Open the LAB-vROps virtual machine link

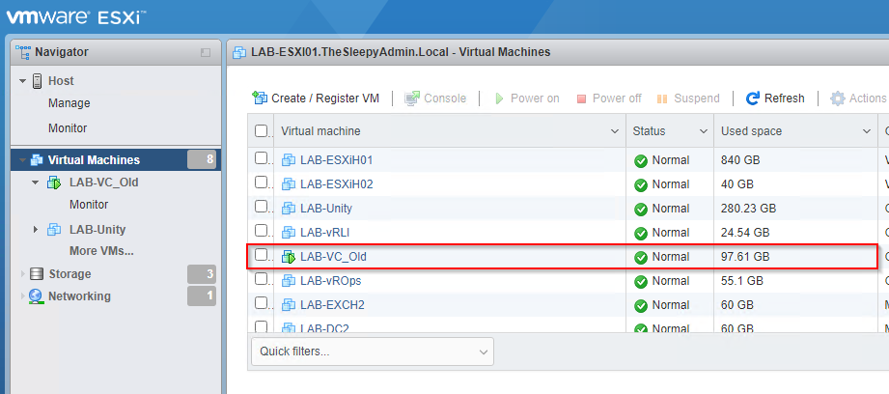coord(331,281)
